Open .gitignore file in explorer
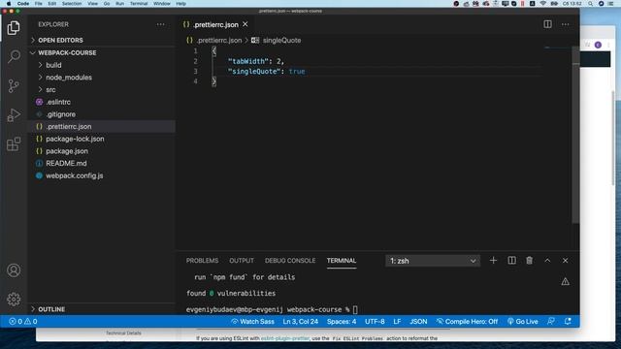The height and width of the screenshot is (349, 621). click(60, 114)
